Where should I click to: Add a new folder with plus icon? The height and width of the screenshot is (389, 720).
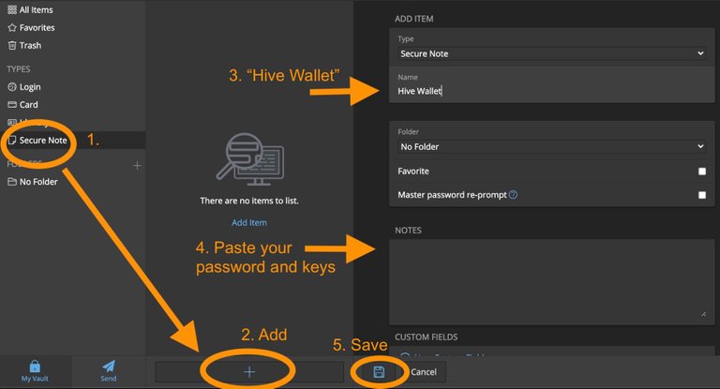(x=137, y=165)
